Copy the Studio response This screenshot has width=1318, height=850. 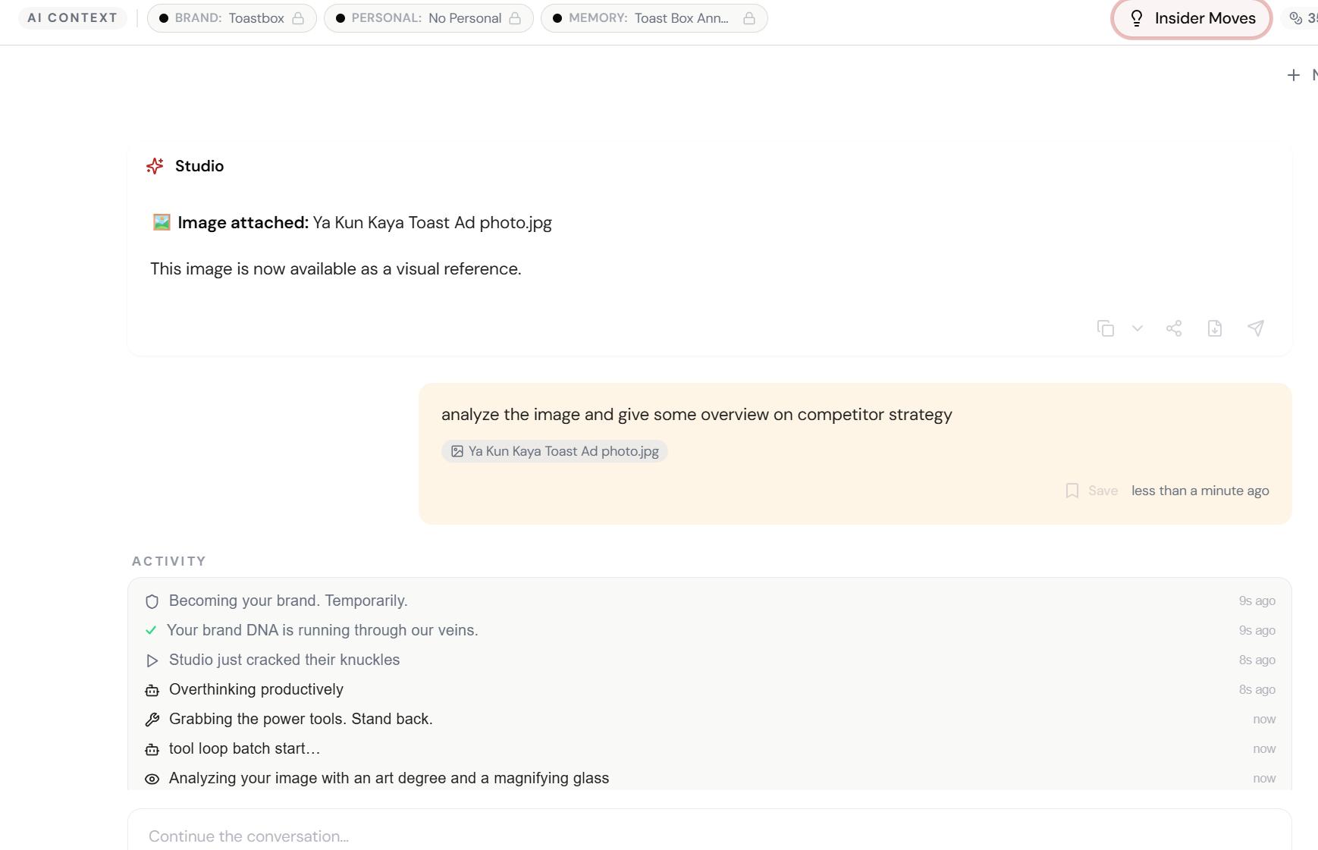click(1106, 328)
